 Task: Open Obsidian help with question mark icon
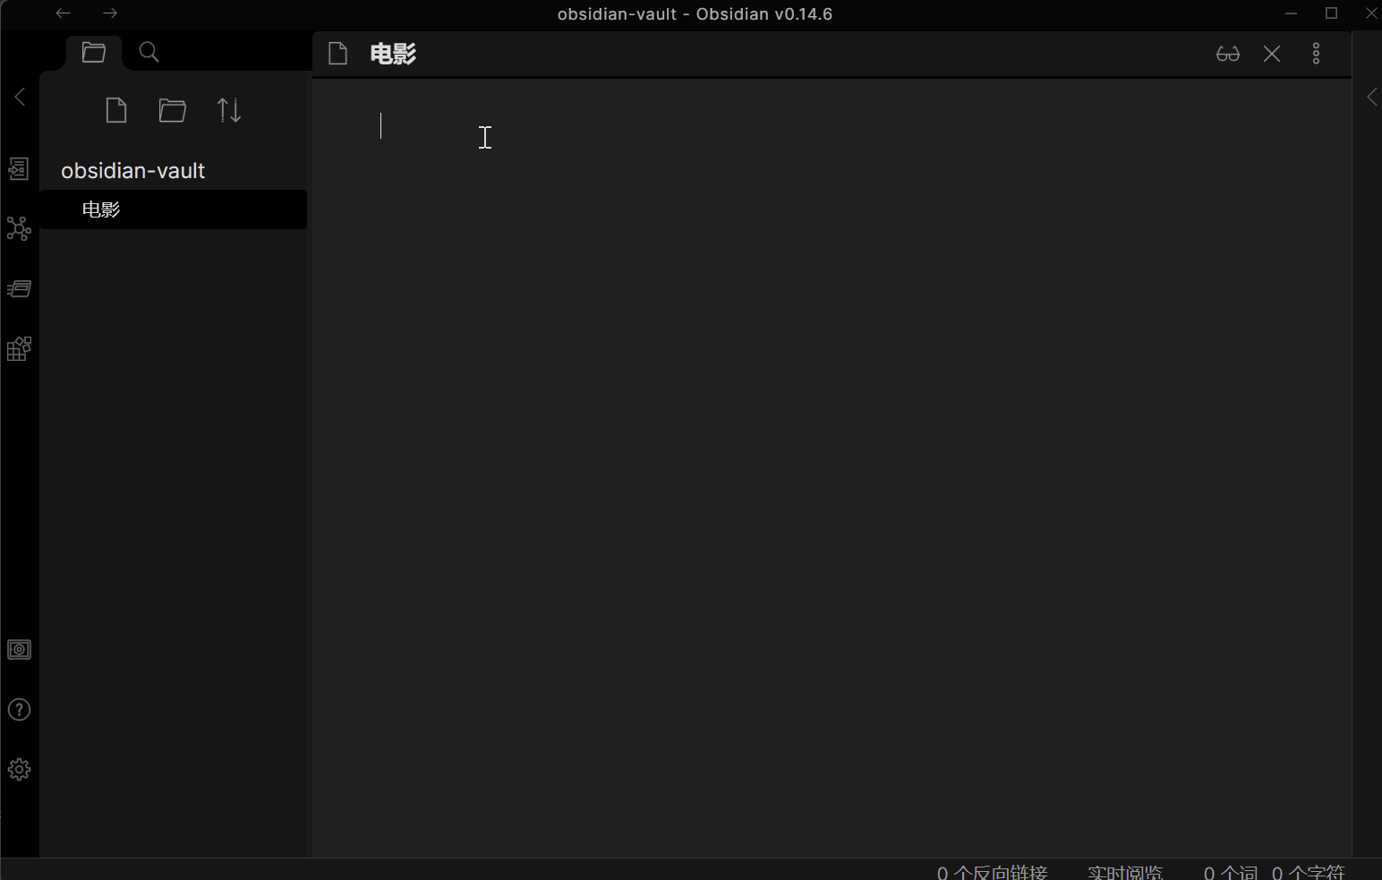pyautogui.click(x=20, y=709)
